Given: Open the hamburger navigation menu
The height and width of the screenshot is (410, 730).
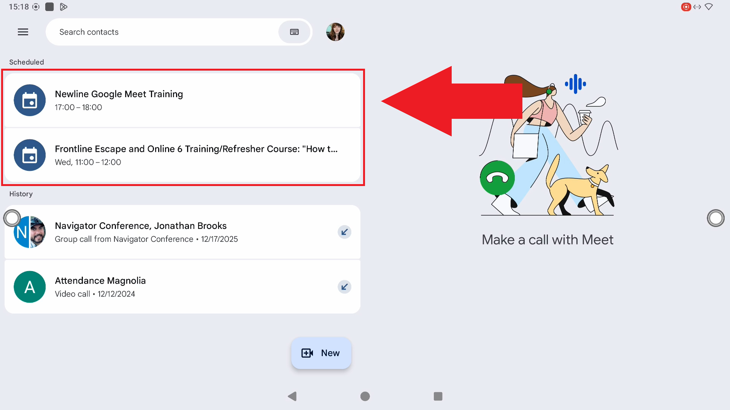Looking at the screenshot, I should click(23, 32).
